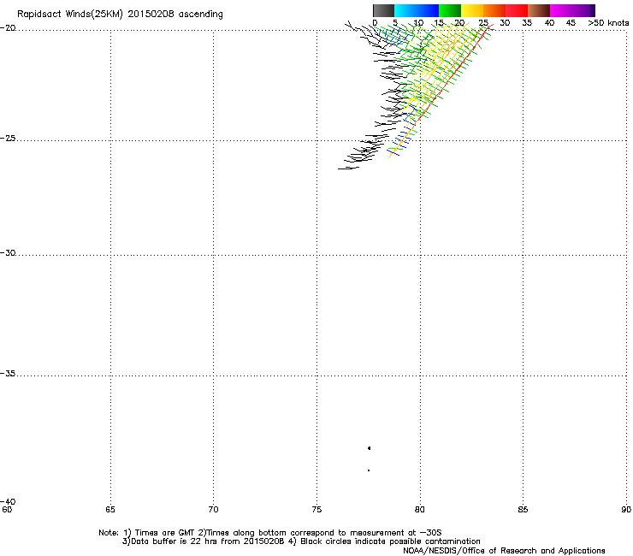
Task: Click the yellow 20–25 knots color segment
Action: (472, 10)
